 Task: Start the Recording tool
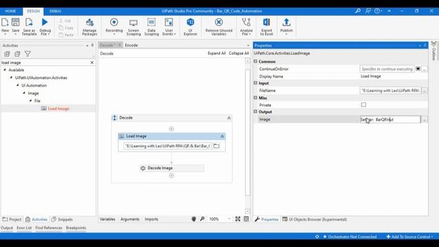point(114,27)
